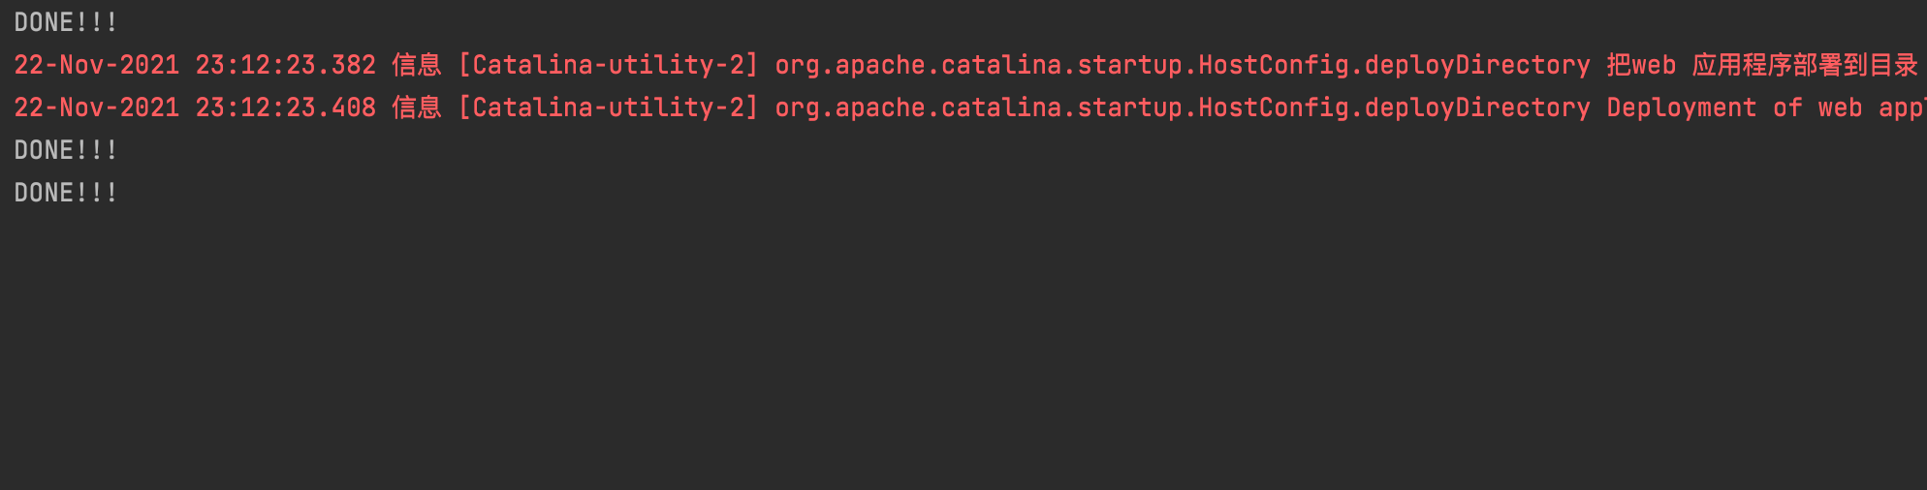Click the 23:12:23.408 timestamp
1927x490 pixels.
285,107
